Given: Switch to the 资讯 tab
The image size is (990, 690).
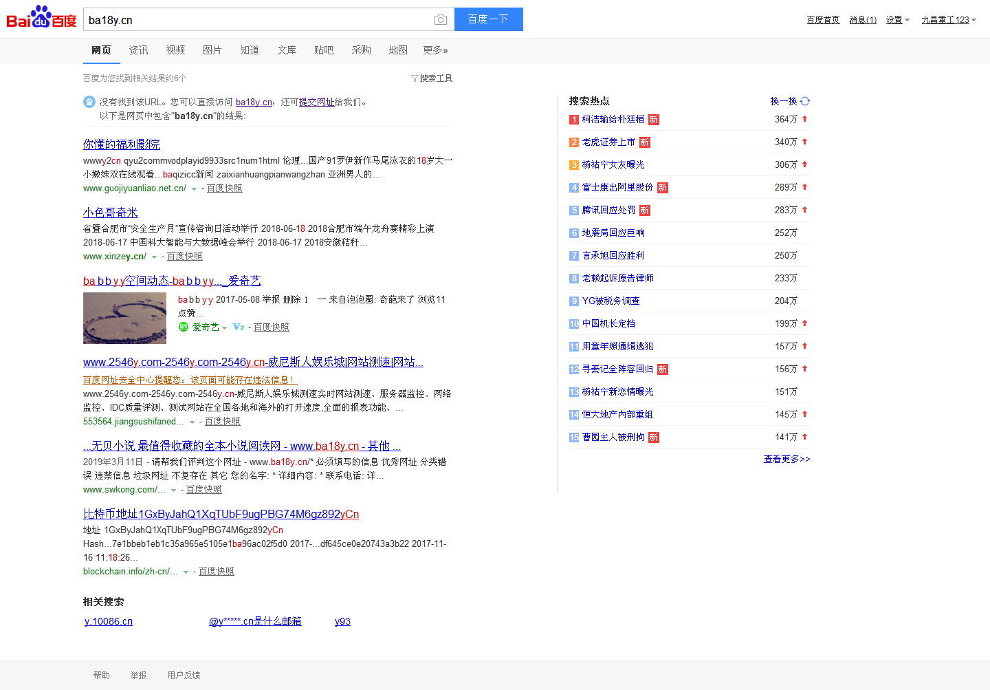Looking at the screenshot, I should coord(138,50).
